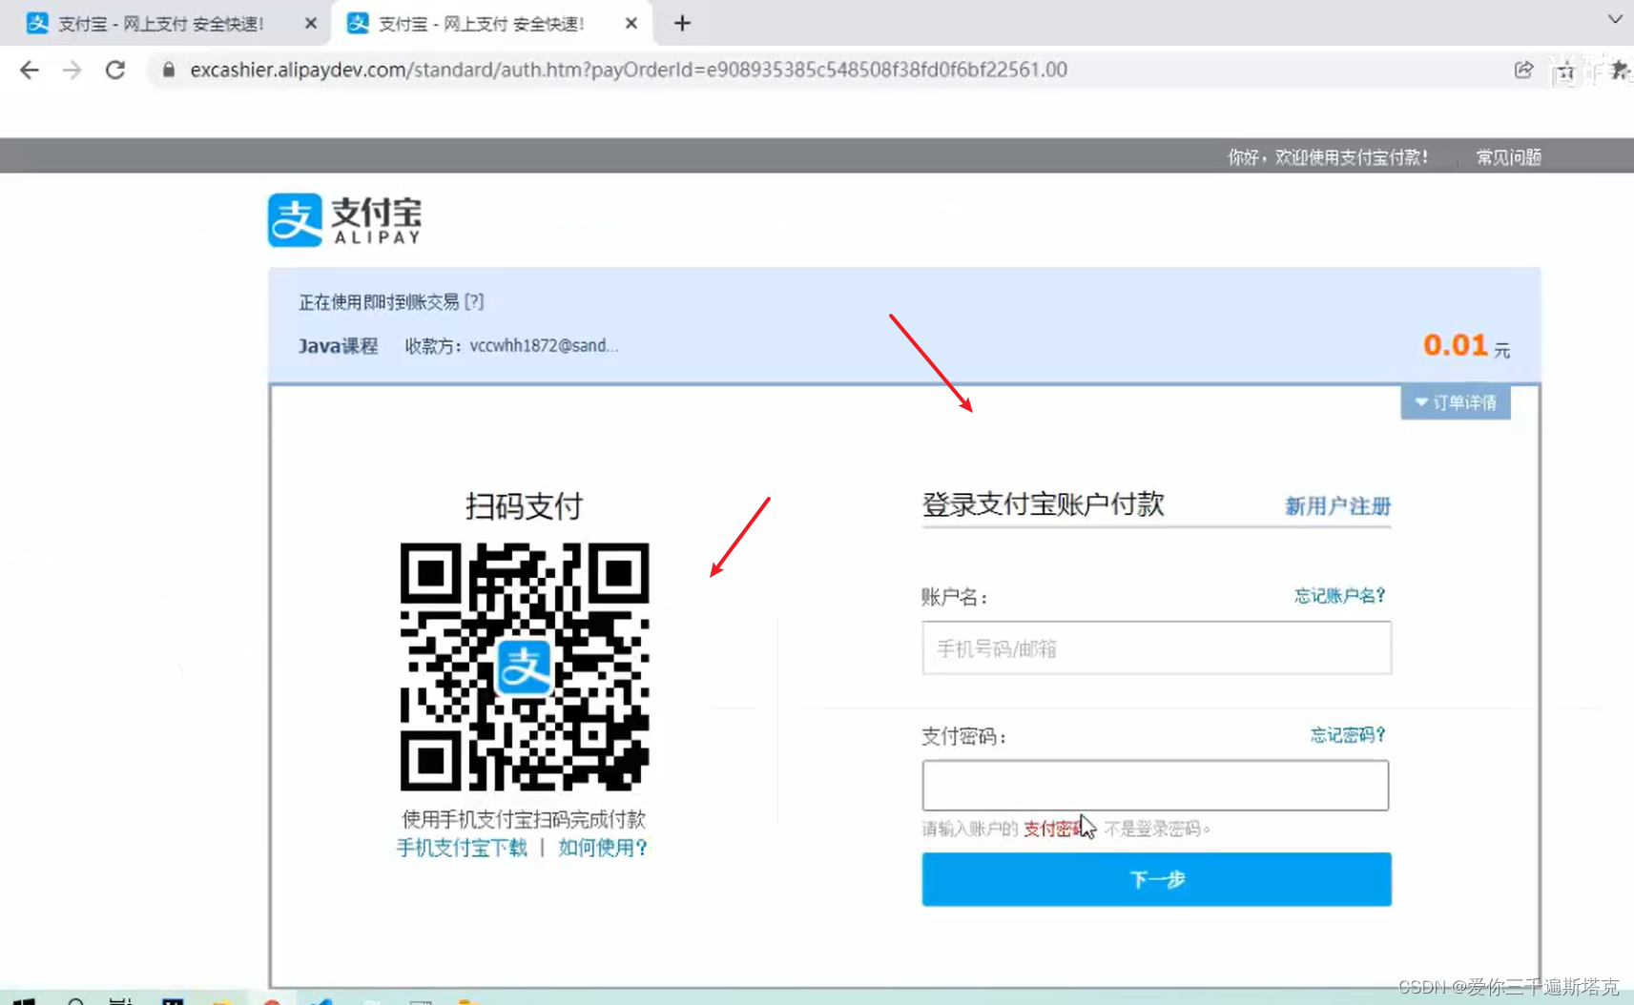The height and width of the screenshot is (1005, 1634).
Task: Close the first Alipay tab
Action: coord(311,23)
